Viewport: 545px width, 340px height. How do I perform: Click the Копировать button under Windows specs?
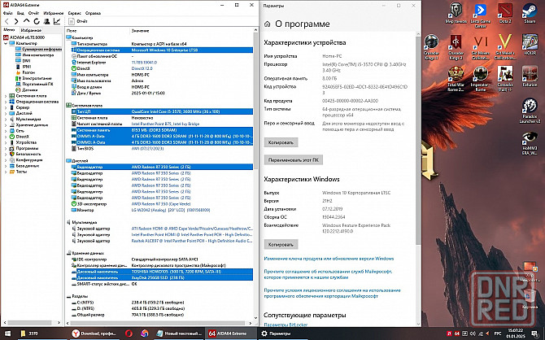pyautogui.click(x=281, y=244)
